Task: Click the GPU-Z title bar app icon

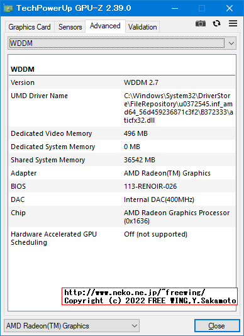Action: click(8, 8)
